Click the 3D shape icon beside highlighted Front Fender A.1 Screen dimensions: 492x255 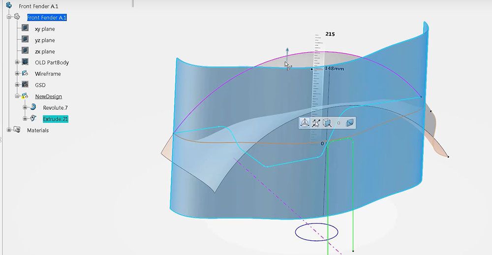(17, 16)
